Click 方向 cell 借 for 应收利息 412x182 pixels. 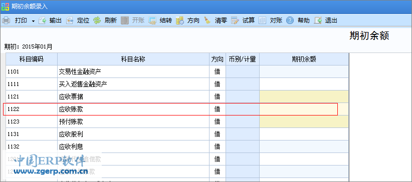tap(218, 146)
